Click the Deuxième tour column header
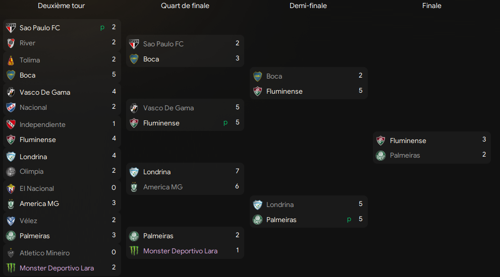The image size is (500, 277). point(61,6)
